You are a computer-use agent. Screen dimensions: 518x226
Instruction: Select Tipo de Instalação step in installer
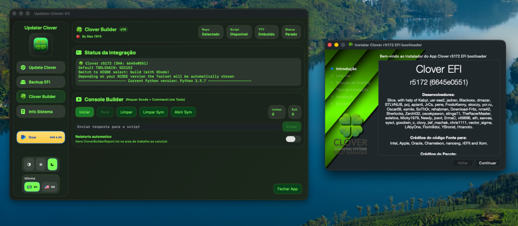coord(352,89)
